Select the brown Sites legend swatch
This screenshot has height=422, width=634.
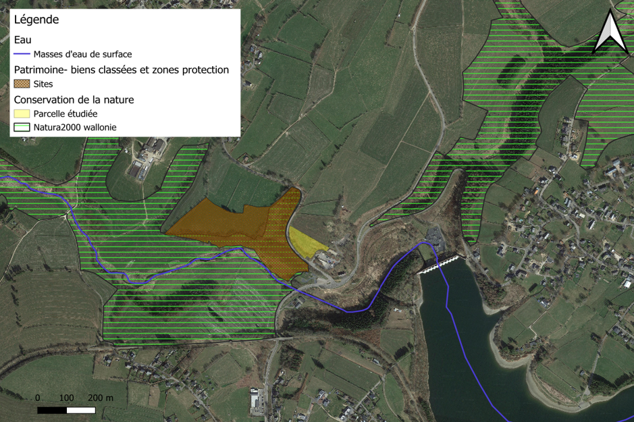coord(22,84)
